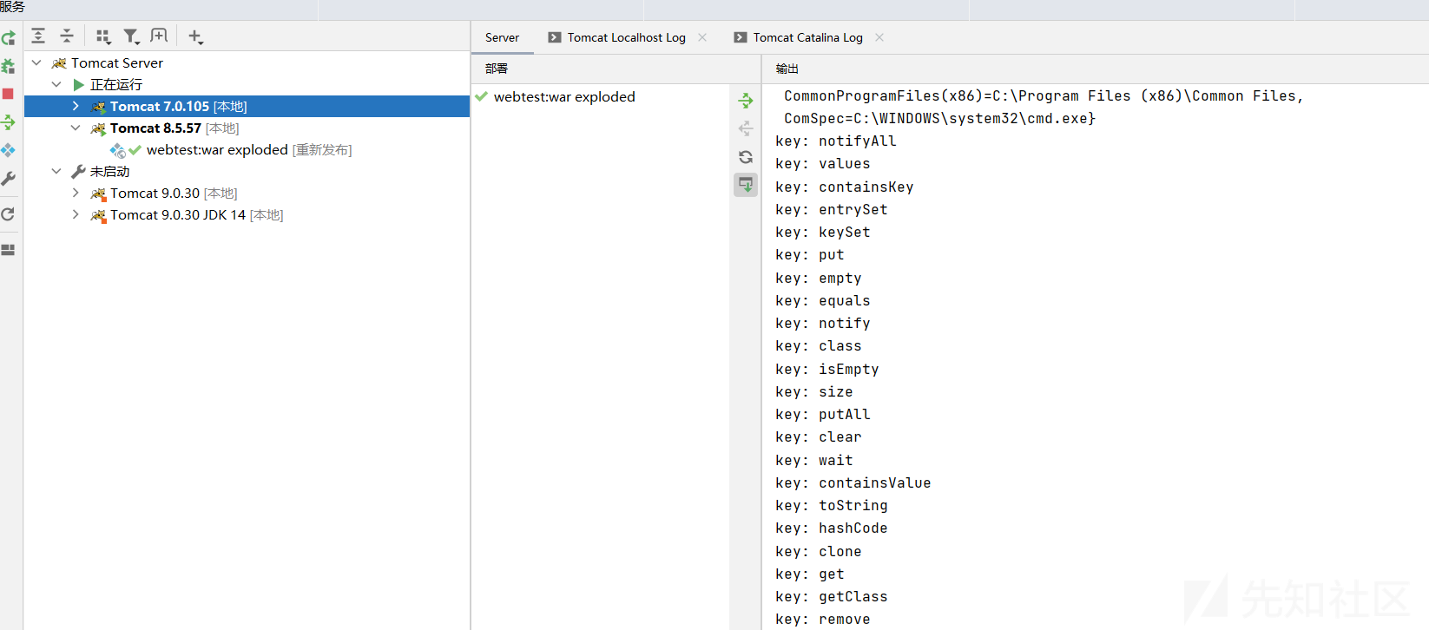
Task: Select the Tomcat 9.0.30 server entry
Action: pyautogui.click(x=155, y=193)
